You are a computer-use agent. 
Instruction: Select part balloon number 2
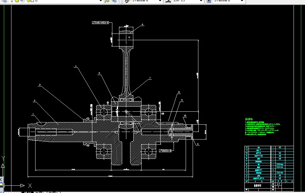(x=35, y=101)
